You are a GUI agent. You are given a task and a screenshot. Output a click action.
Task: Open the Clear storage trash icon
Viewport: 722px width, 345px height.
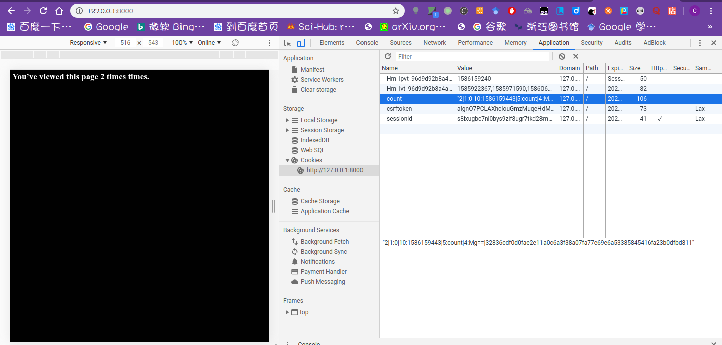295,89
